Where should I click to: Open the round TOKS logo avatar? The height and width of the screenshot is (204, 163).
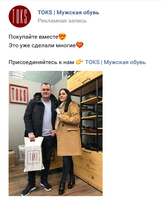(20, 16)
